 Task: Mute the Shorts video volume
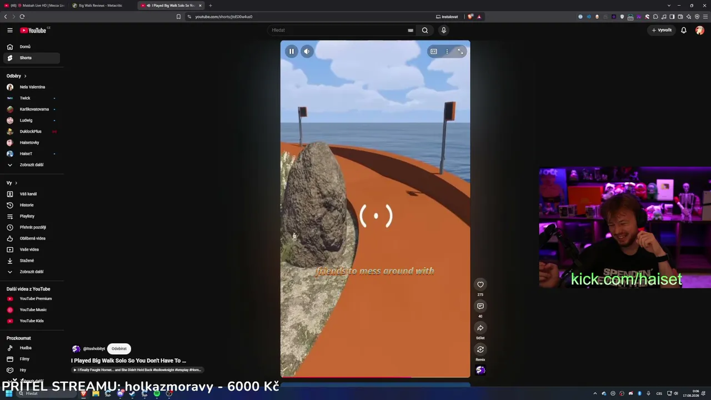[307, 51]
